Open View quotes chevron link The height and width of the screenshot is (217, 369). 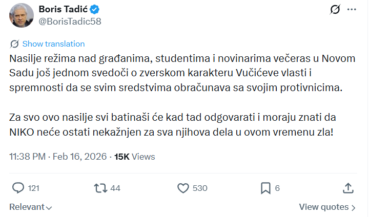[x=327, y=207]
